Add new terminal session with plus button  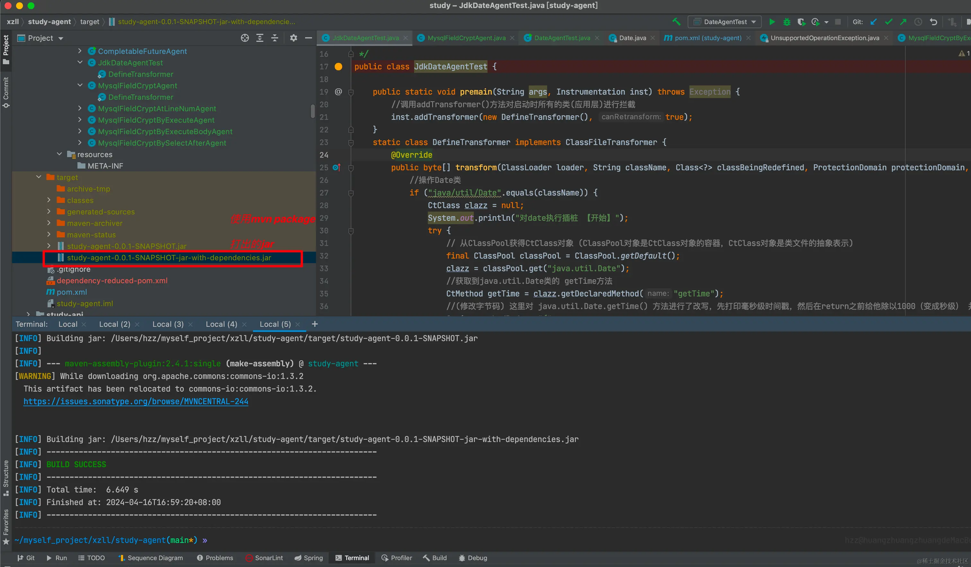tap(314, 324)
